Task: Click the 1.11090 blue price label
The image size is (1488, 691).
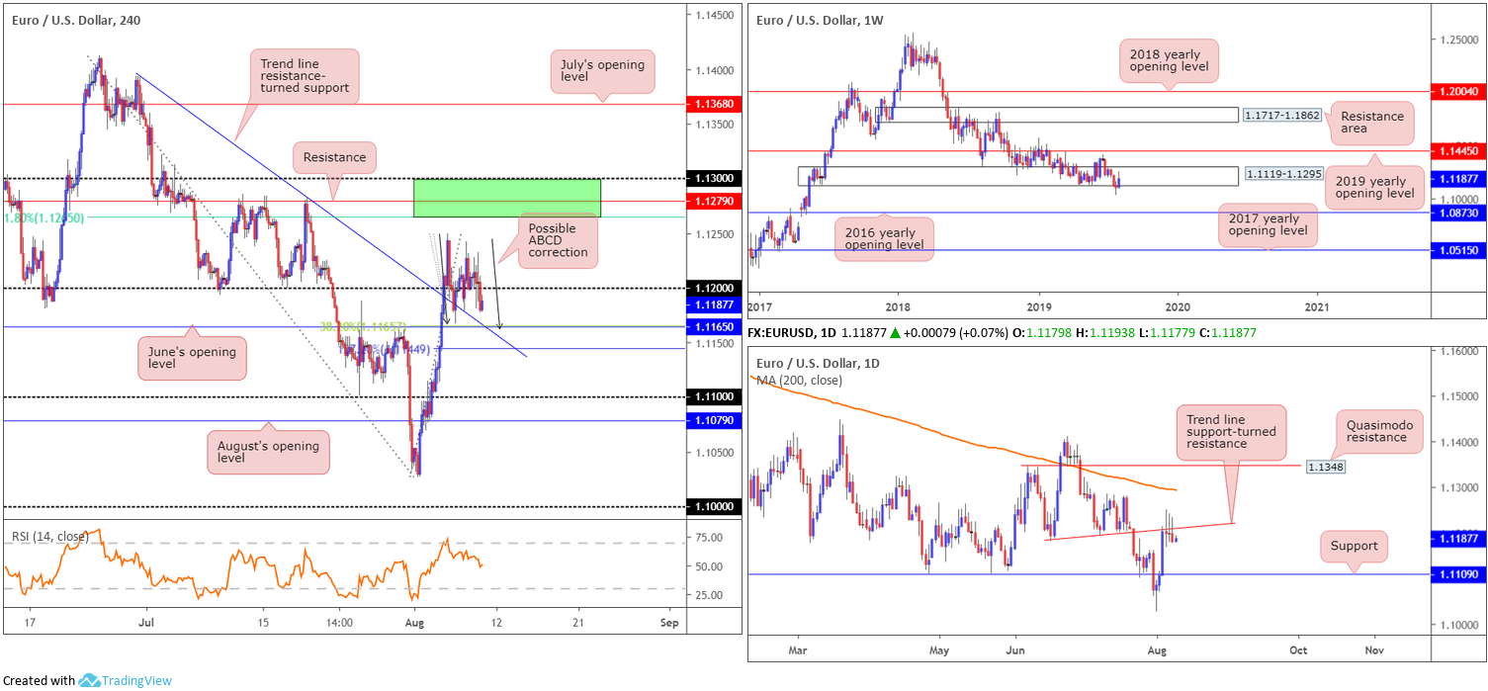Action: 1459,574
